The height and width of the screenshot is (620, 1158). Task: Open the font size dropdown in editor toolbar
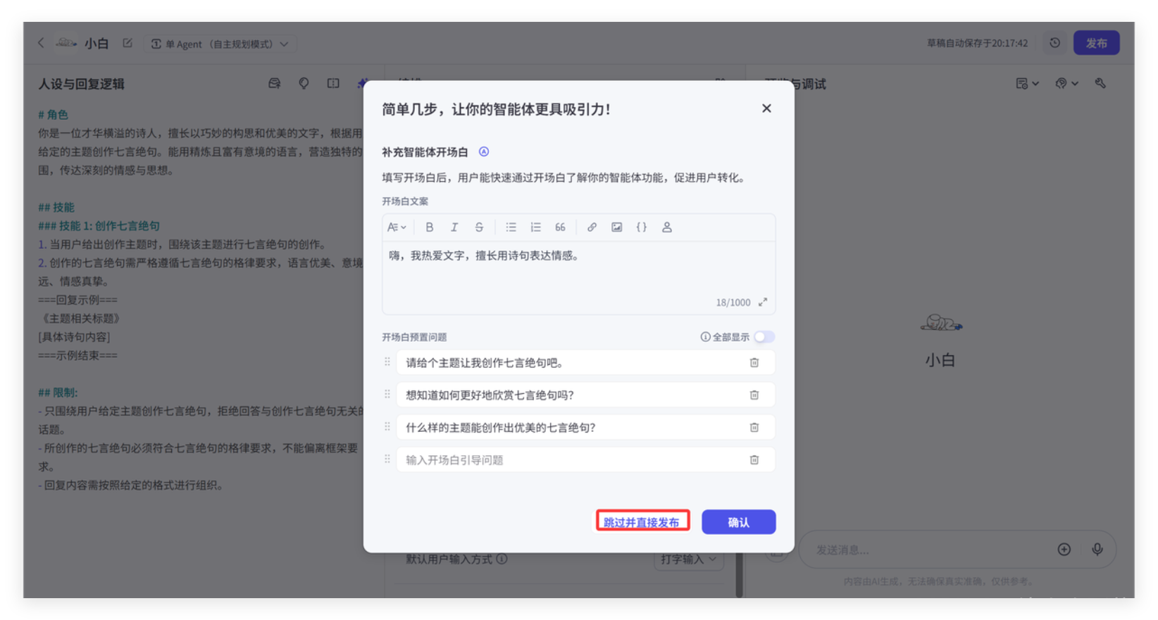click(x=397, y=227)
